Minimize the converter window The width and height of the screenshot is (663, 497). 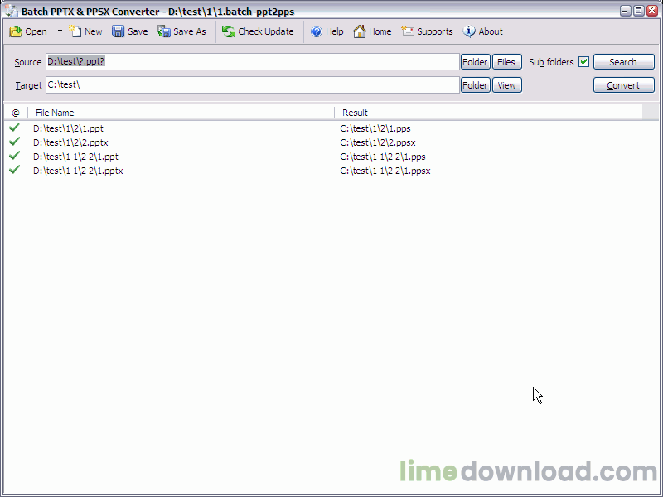(626, 11)
